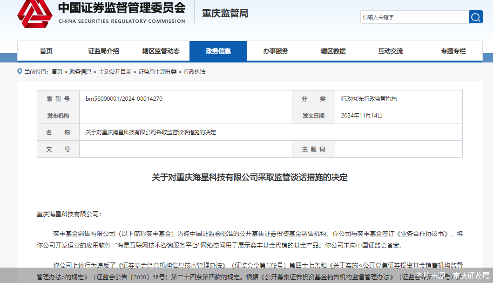This screenshot has height=283, width=493.
Task: Click the search magnifier icon
Action: [x=475, y=17]
